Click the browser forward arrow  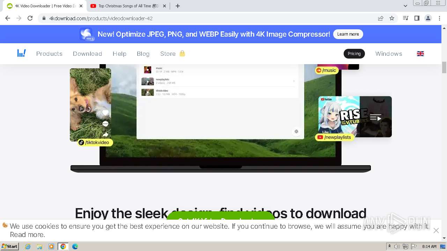click(x=19, y=18)
